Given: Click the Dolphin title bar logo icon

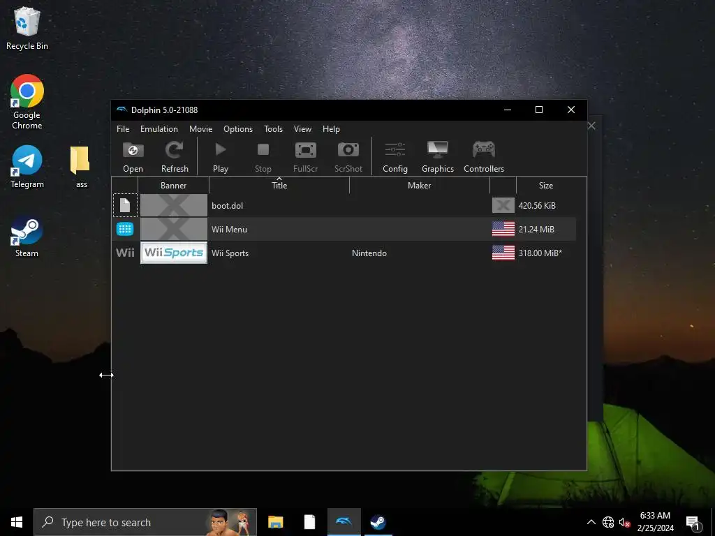Looking at the screenshot, I should 121,110.
